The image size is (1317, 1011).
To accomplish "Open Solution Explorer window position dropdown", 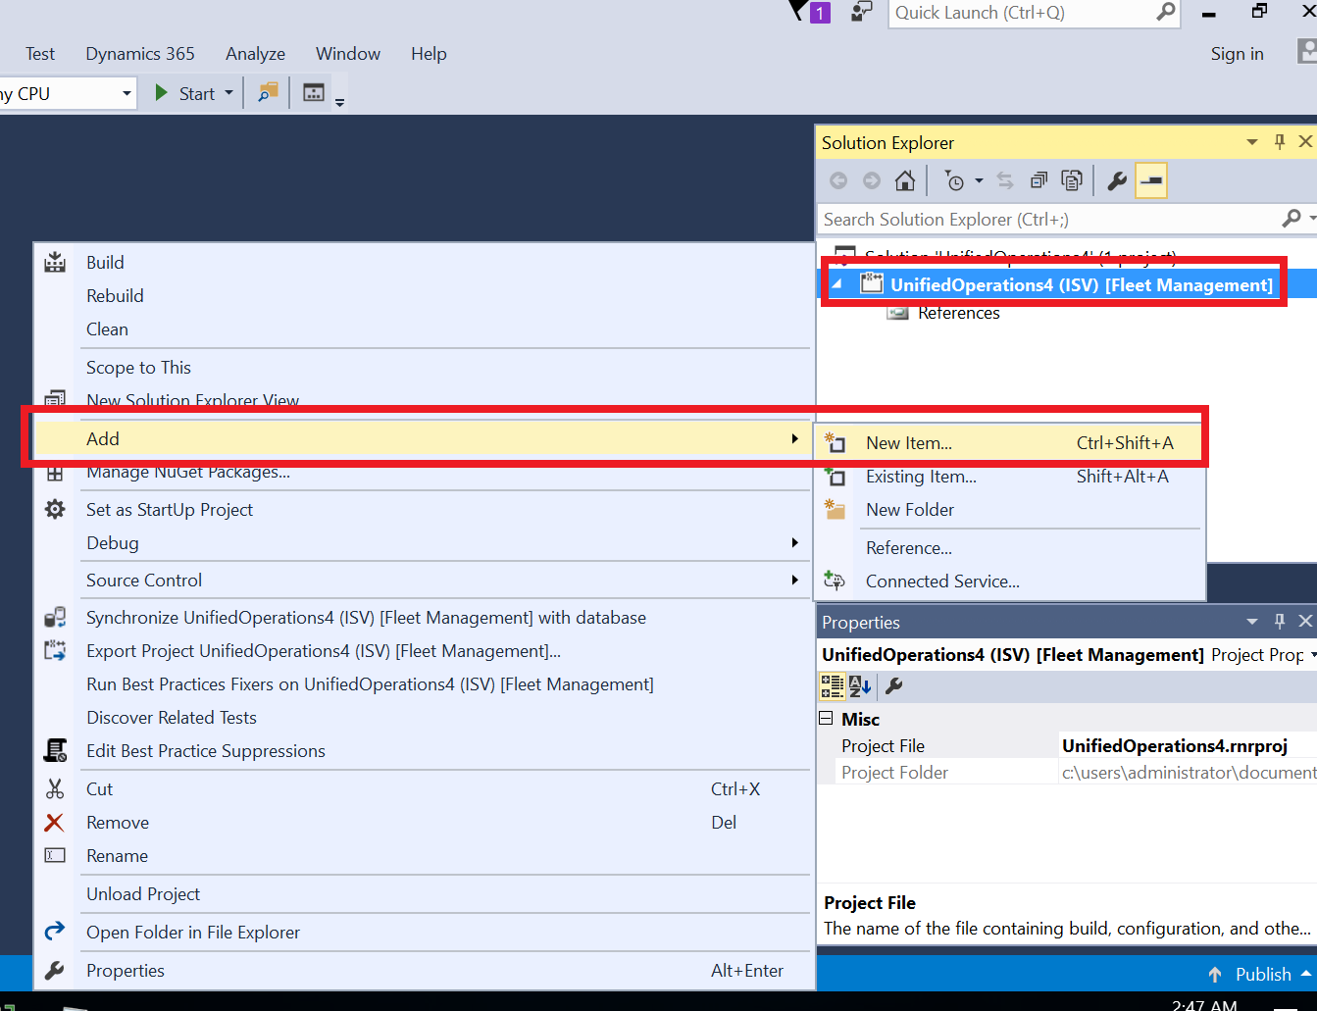I will (1252, 142).
